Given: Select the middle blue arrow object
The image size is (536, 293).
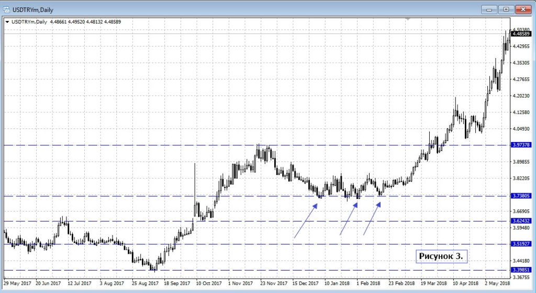Looking at the screenshot, I should pos(349,219).
